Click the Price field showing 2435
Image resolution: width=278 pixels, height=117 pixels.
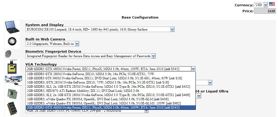(x=265, y=11)
